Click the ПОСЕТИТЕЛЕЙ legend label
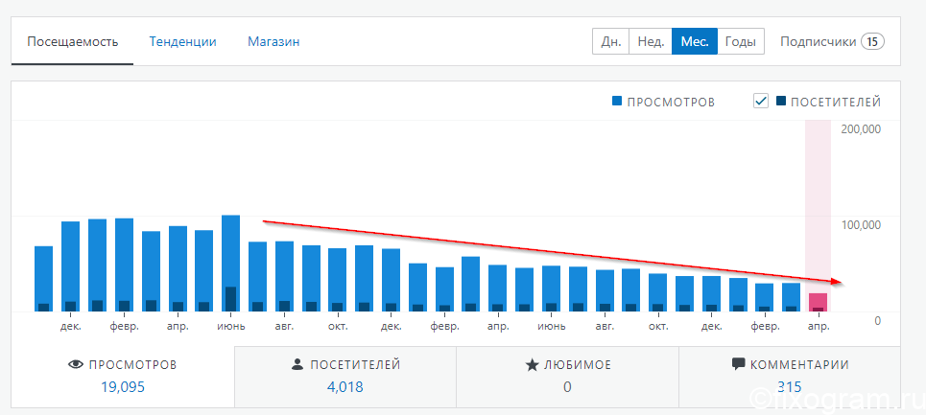This screenshot has height=415, width=926. pos(836,102)
